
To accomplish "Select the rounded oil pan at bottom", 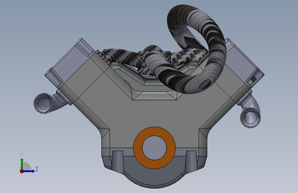I will click(x=154, y=176).
